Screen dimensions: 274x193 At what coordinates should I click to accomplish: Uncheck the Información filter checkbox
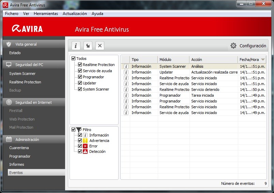(80, 135)
